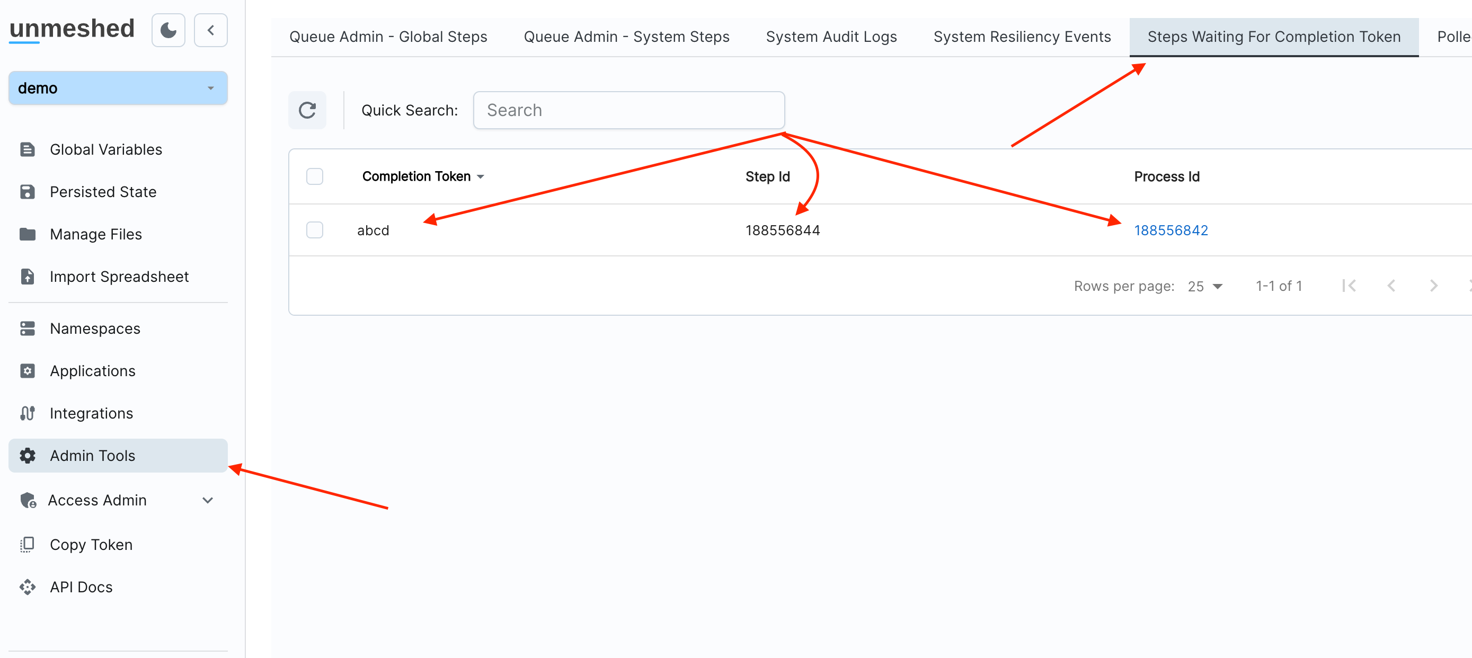This screenshot has height=658, width=1472.
Task: Sort by Completion Token column arrow
Action: tap(481, 177)
